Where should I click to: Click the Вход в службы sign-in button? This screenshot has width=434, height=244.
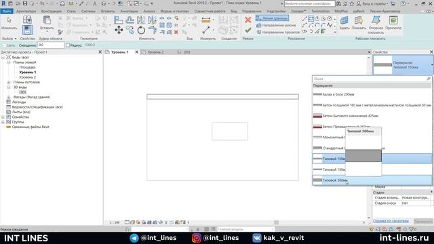tap(374, 4)
